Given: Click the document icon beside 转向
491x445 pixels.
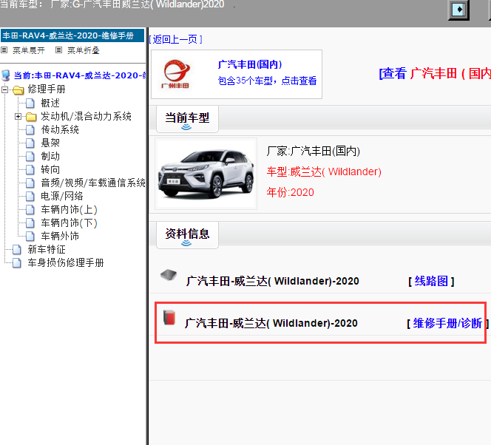Looking at the screenshot, I should pos(30,169).
